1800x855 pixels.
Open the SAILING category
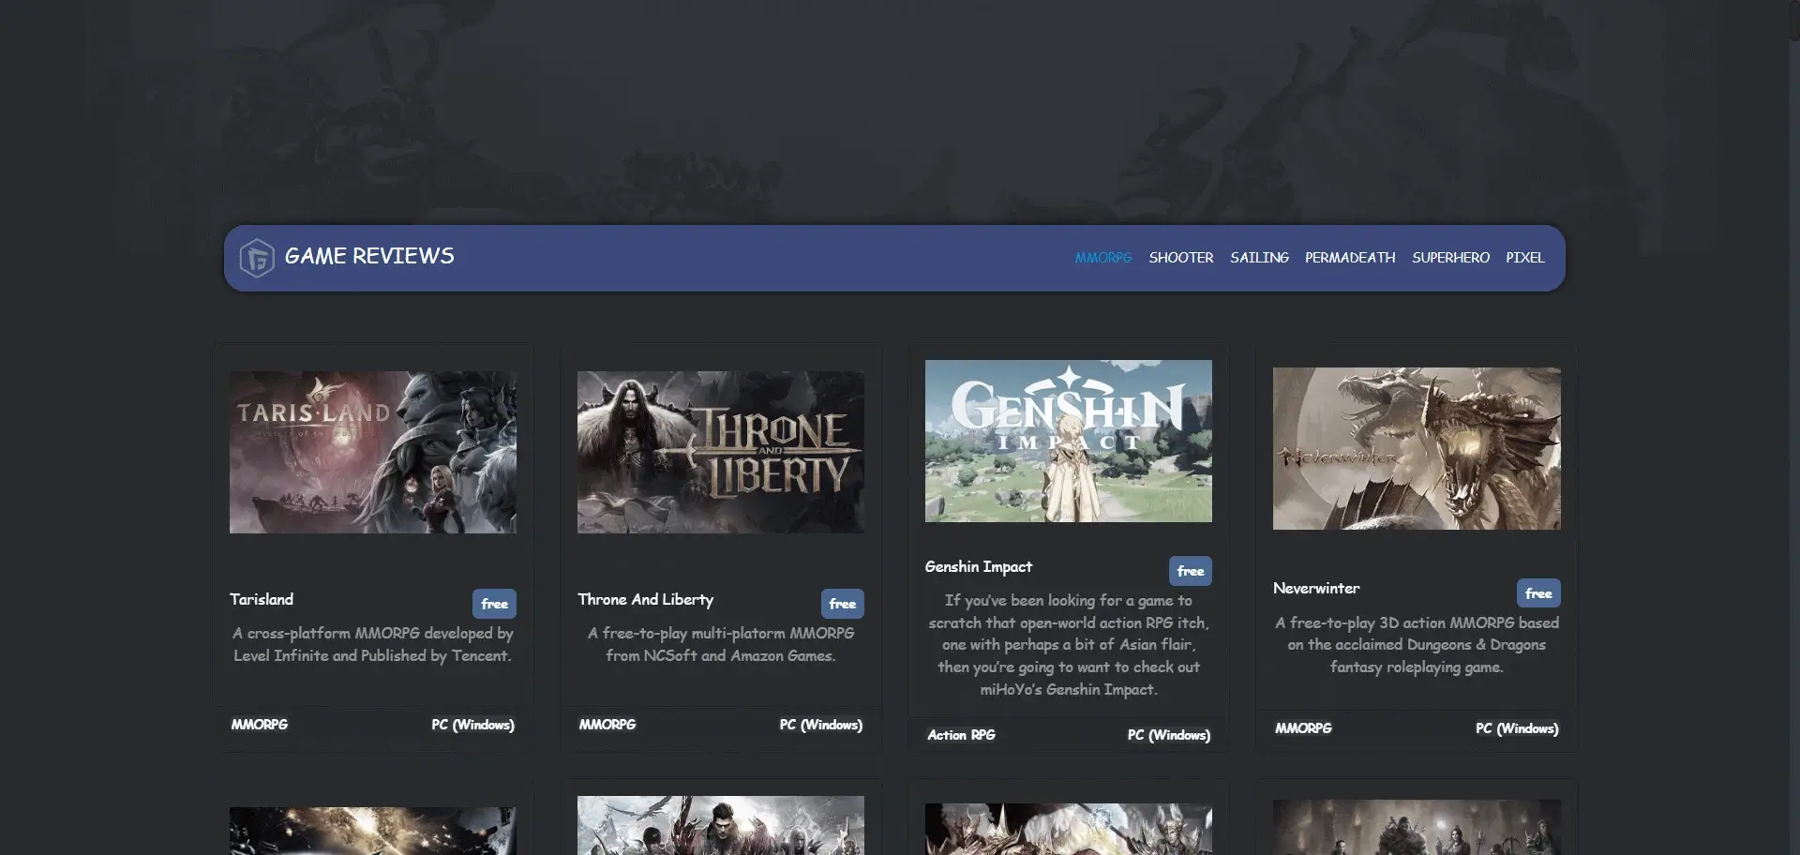point(1259,257)
